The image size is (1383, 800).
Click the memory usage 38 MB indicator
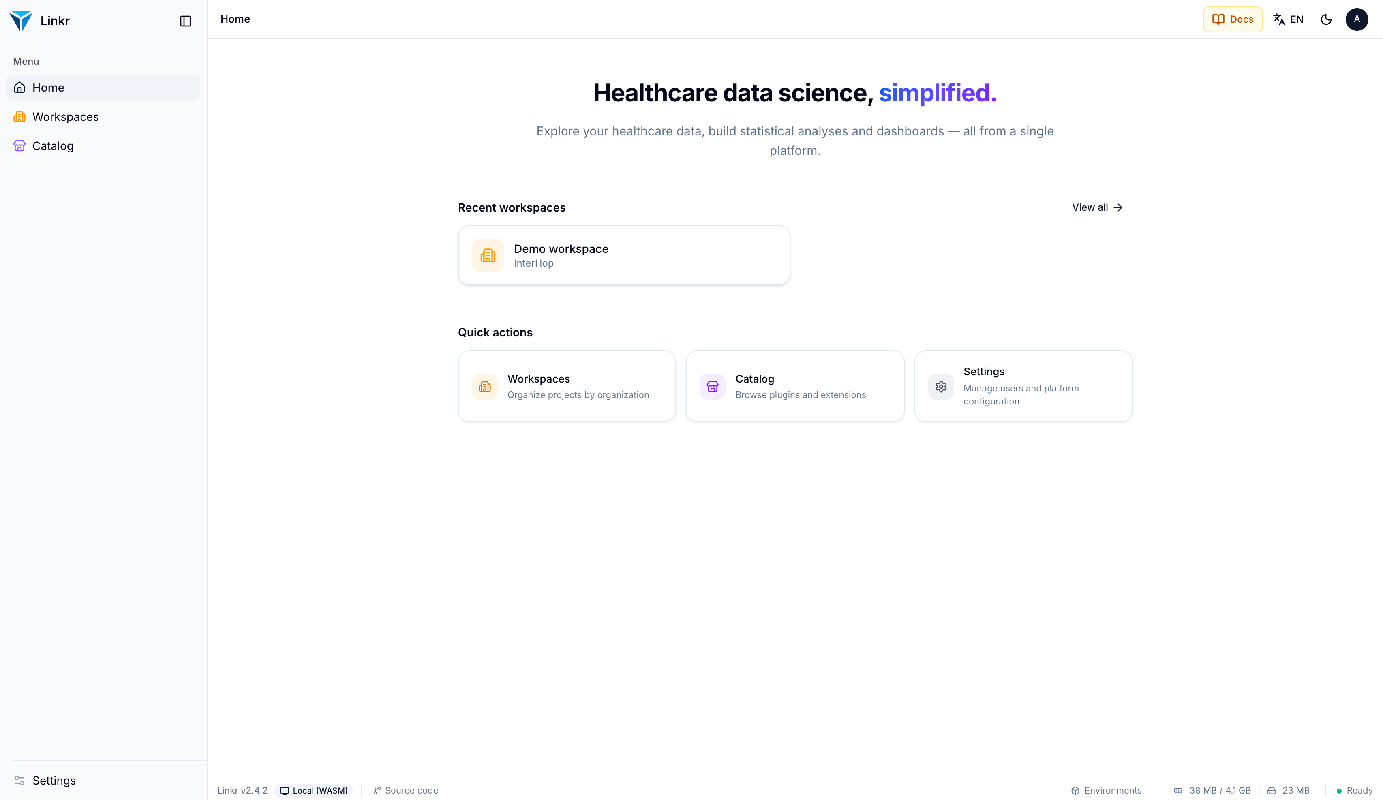pyautogui.click(x=1212, y=790)
